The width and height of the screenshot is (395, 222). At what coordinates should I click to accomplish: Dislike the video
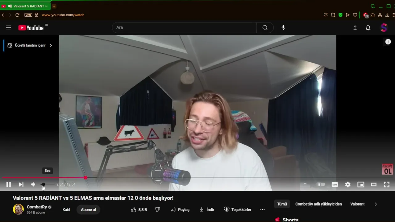click(x=157, y=210)
